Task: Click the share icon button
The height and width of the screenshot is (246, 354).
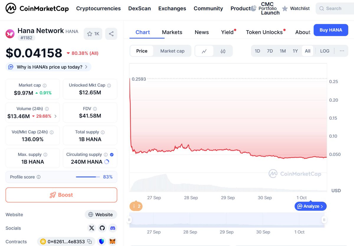Action: 111,34
